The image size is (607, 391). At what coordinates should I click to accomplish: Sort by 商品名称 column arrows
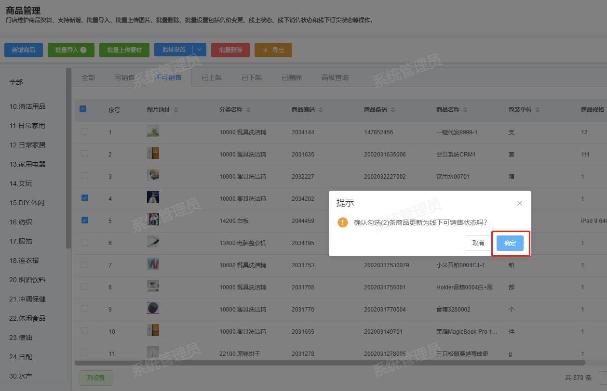(465, 110)
